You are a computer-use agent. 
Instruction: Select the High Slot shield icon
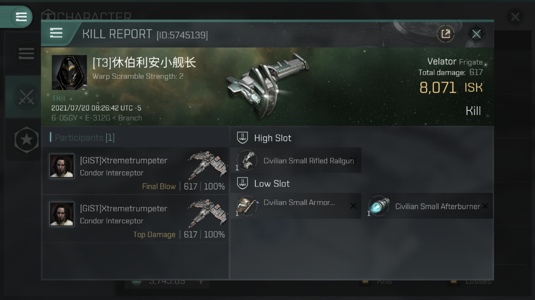click(x=242, y=138)
